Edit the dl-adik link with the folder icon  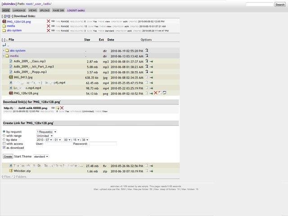pyautogui.click(x=57, y=108)
